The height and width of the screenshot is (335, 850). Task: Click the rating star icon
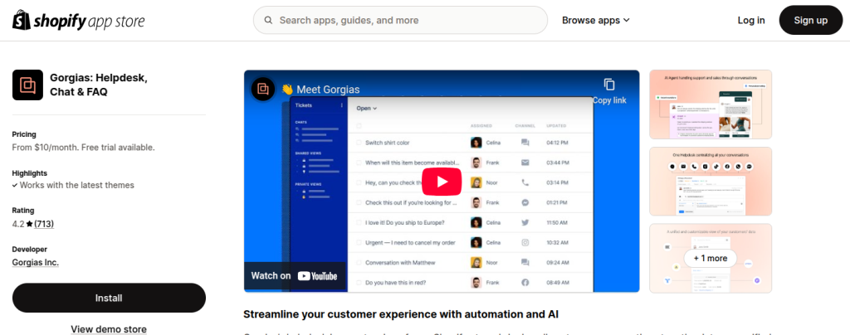29,224
